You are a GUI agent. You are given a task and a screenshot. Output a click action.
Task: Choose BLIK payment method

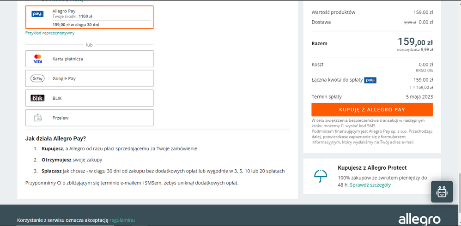click(x=89, y=98)
